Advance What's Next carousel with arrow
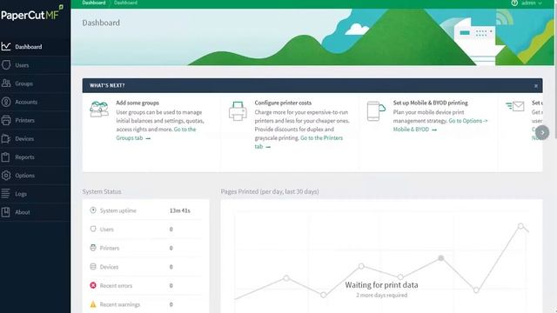Viewport: 557px width, 313px height. click(542, 133)
